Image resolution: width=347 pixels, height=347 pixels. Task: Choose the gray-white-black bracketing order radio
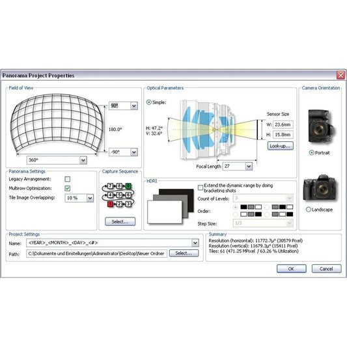267,214
